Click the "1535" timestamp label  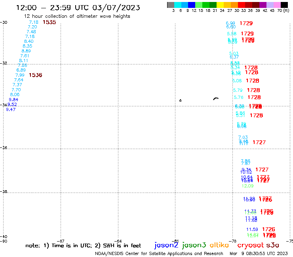coord(49,22)
